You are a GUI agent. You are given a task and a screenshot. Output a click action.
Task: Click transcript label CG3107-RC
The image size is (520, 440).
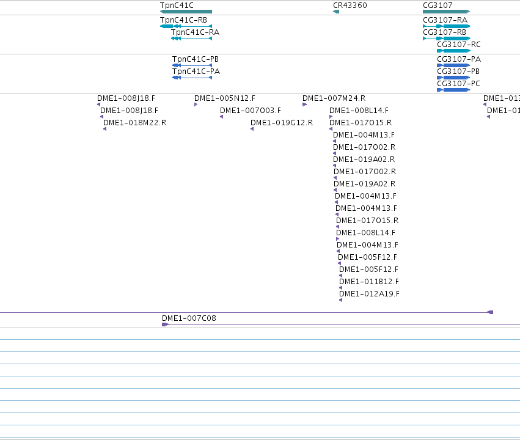pyautogui.click(x=459, y=45)
